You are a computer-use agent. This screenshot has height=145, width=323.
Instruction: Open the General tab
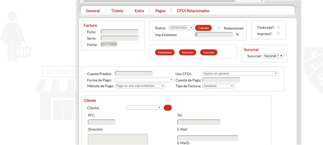pyautogui.click(x=93, y=11)
